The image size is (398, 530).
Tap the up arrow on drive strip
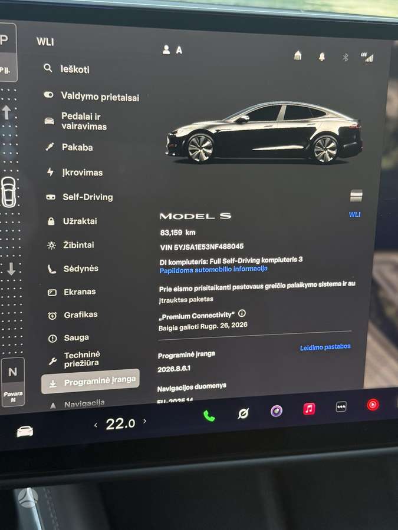6,112
